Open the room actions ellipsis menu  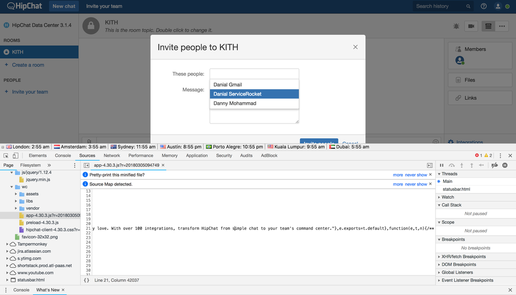tap(502, 26)
